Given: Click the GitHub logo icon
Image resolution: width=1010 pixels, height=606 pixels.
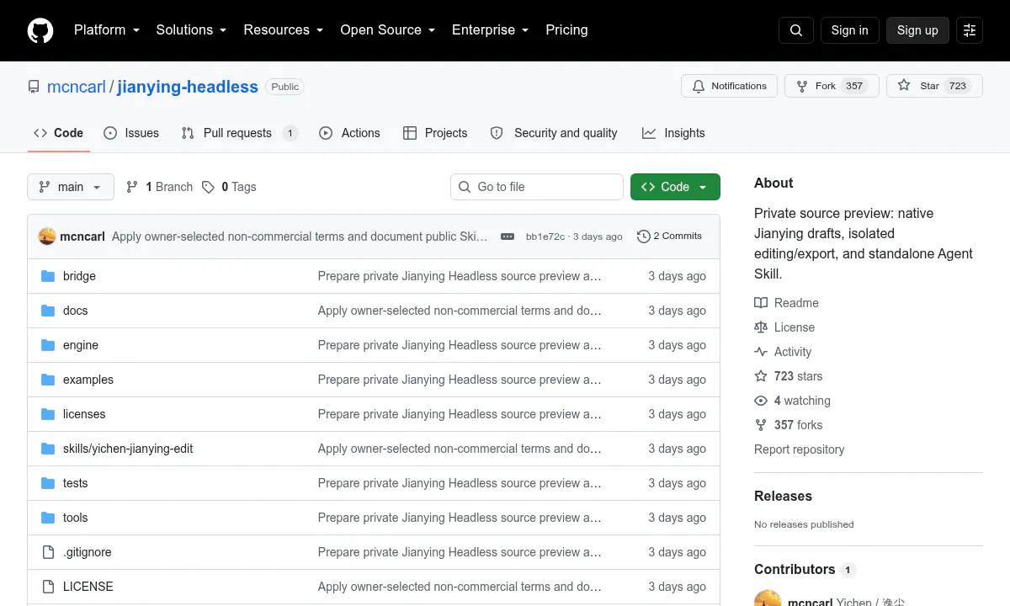Looking at the screenshot, I should [40, 30].
